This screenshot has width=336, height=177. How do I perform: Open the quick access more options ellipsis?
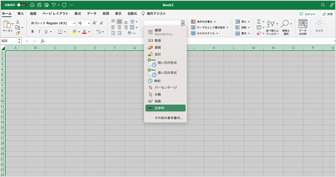point(71,5)
